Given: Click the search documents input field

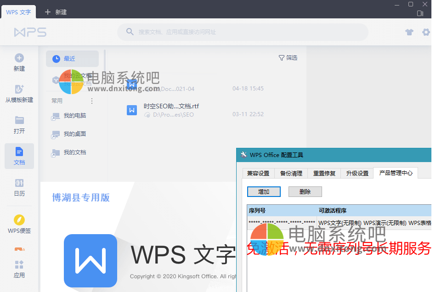Looking at the screenshot, I should (243, 32).
